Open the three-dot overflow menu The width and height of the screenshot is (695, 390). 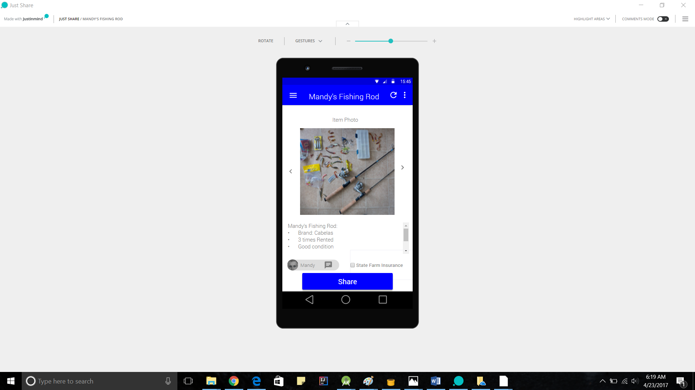[x=405, y=95]
